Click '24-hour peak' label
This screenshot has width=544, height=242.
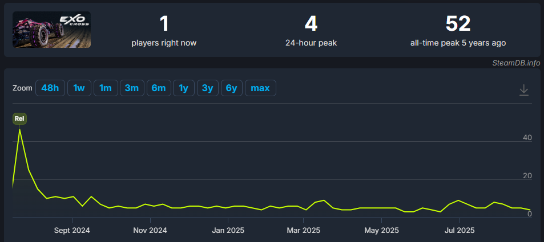tap(311, 43)
